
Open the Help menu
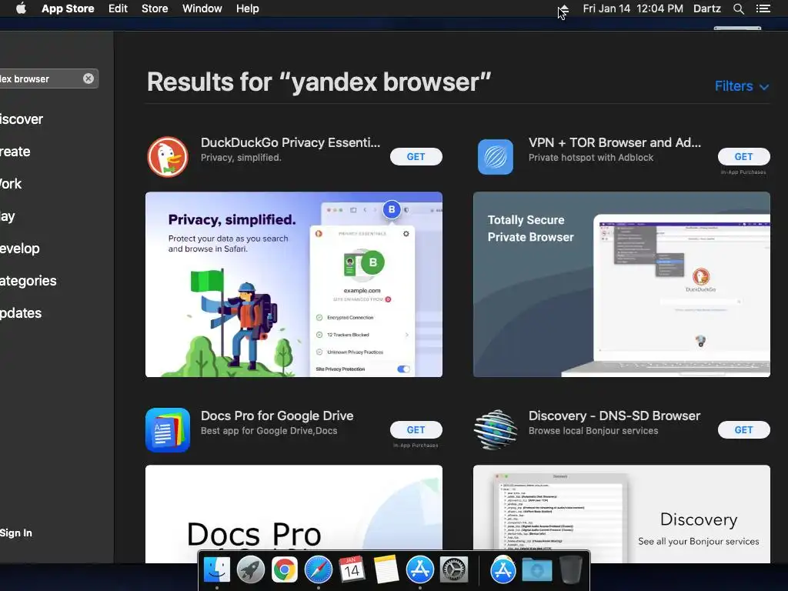248,8
